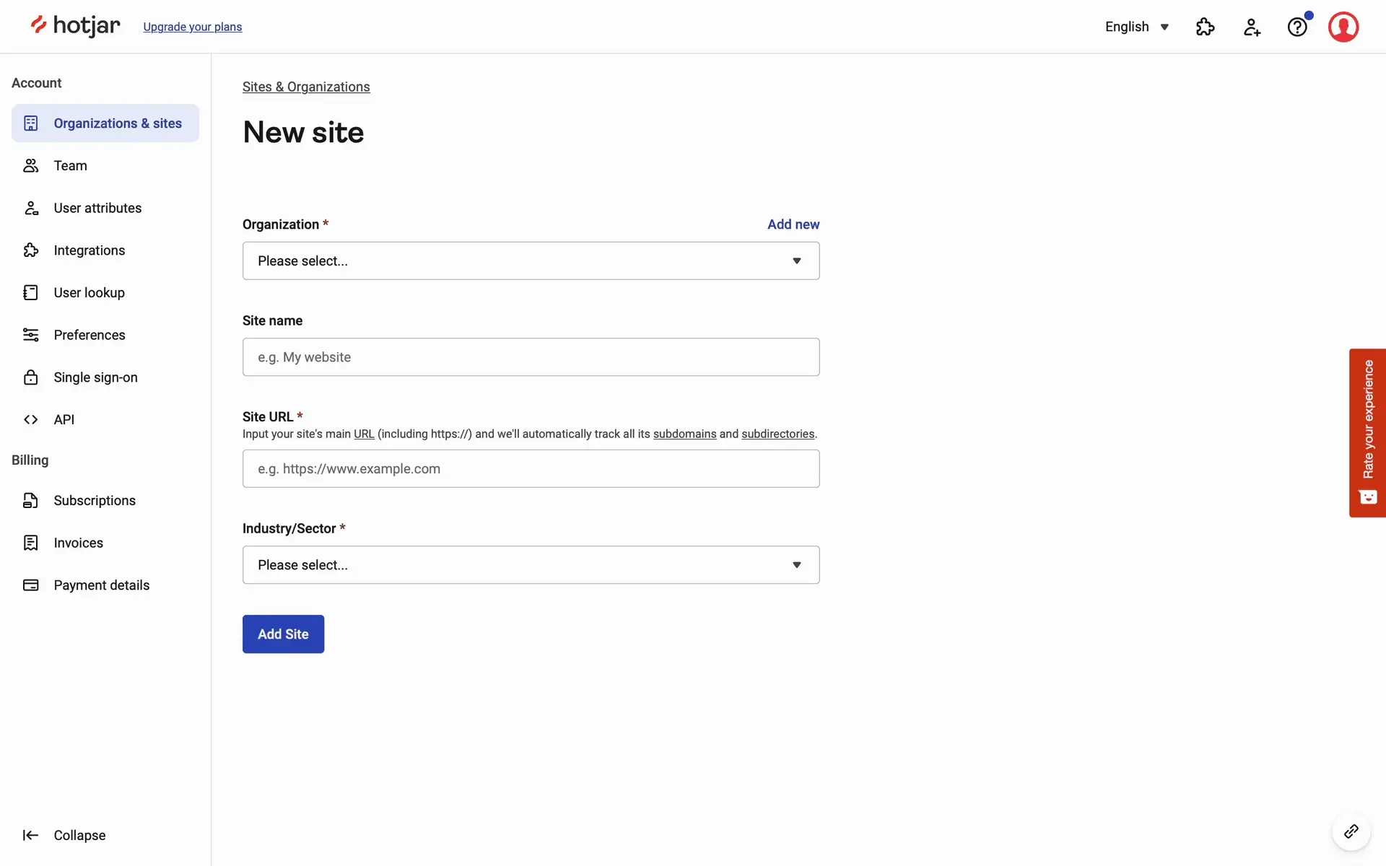Open the Rate your experience feedback tab
Image resolution: width=1386 pixels, height=866 pixels.
coord(1367,432)
